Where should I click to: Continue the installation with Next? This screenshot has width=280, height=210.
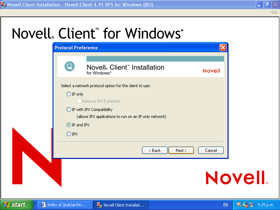pos(181,150)
